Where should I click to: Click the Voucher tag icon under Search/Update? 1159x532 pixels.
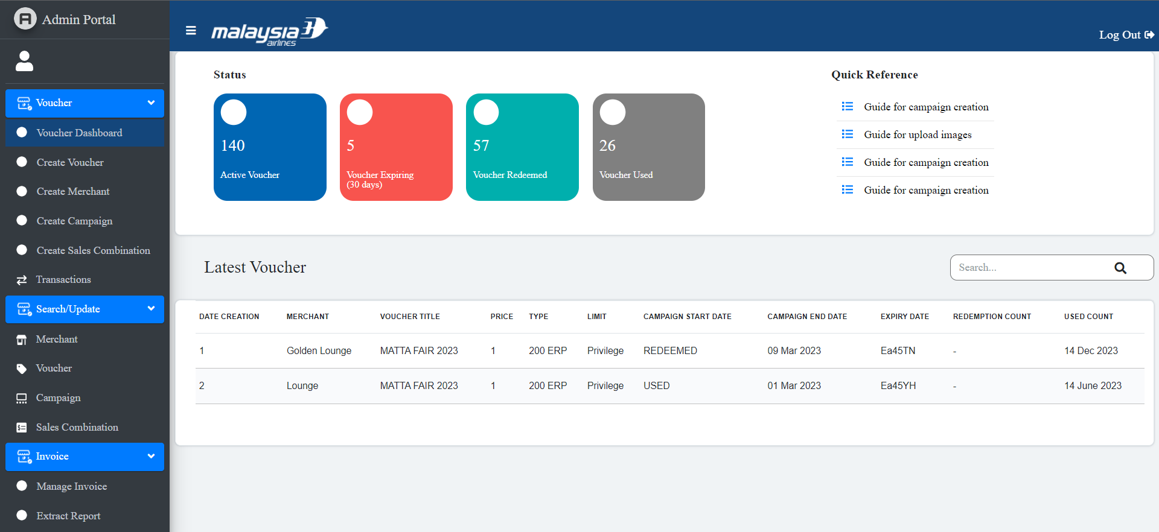pos(22,369)
